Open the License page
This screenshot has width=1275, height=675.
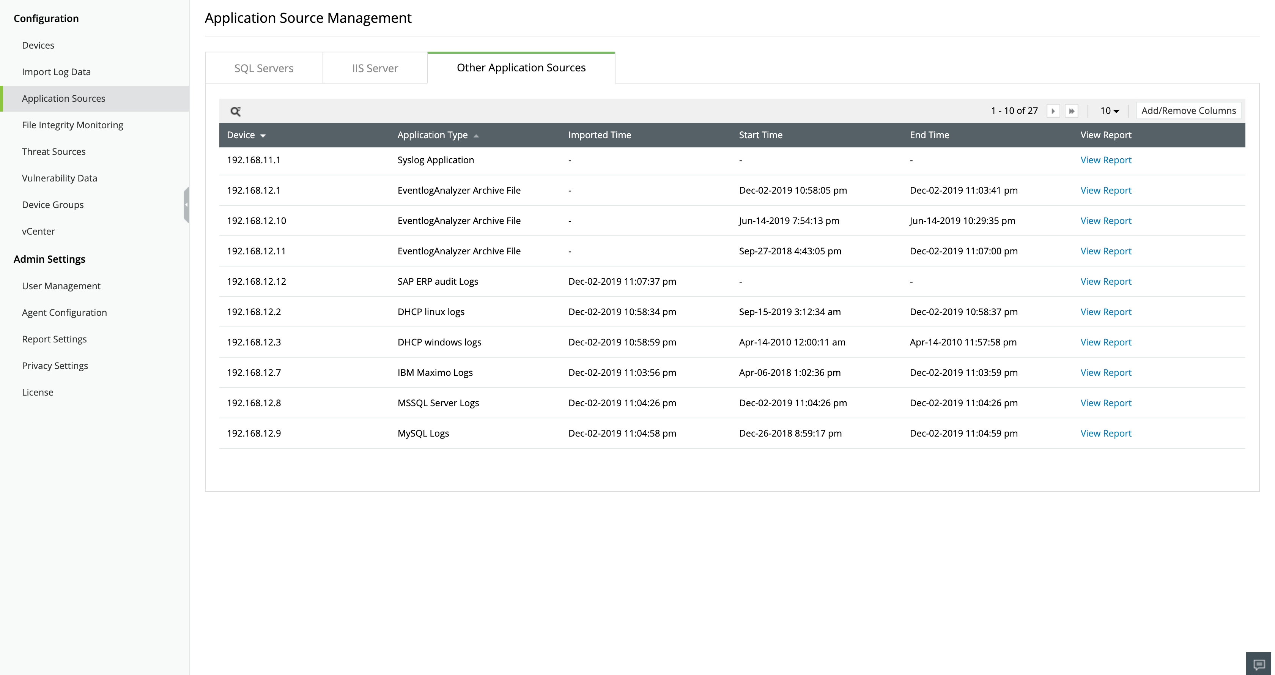37,392
